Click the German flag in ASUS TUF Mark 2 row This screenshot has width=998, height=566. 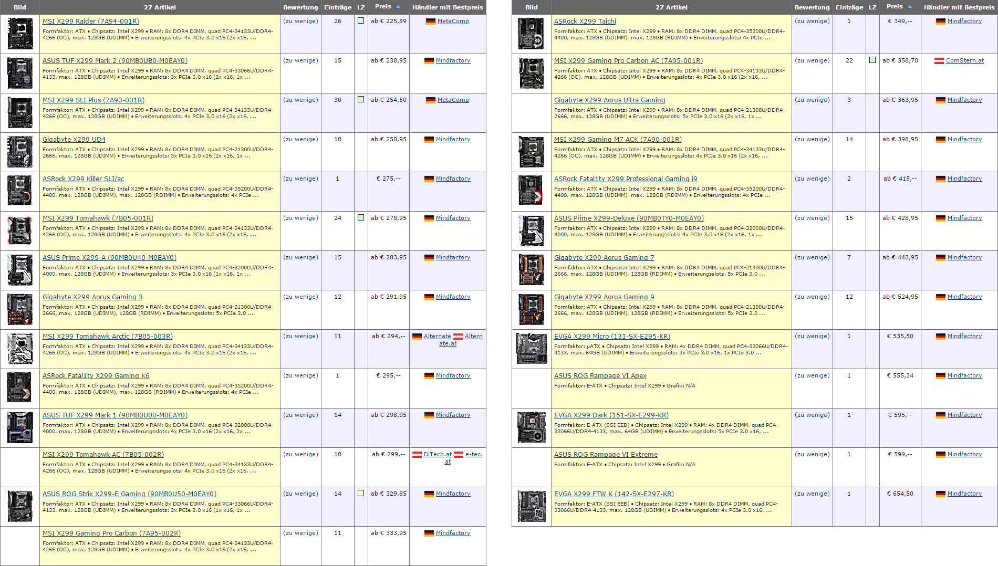tap(429, 61)
